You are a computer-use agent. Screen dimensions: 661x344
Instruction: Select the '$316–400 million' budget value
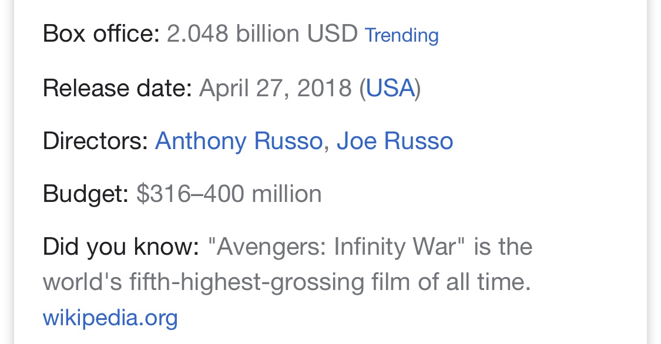coord(229,194)
